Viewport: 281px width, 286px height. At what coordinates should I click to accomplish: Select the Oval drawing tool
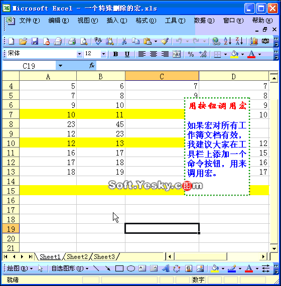131,268
